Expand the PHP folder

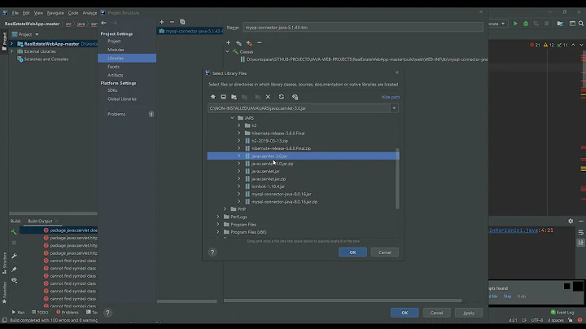click(x=225, y=209)
